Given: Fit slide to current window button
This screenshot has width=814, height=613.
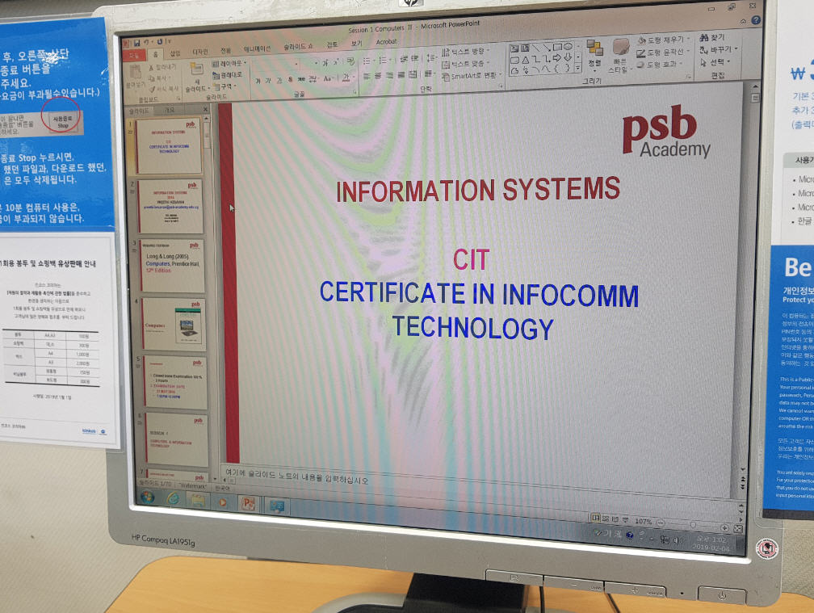Looking at the screenshot, I should tap(738, 529).
